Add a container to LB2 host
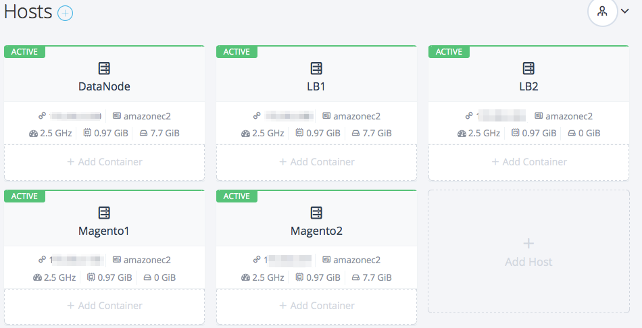642x328 pixels. tap(528, 162)
